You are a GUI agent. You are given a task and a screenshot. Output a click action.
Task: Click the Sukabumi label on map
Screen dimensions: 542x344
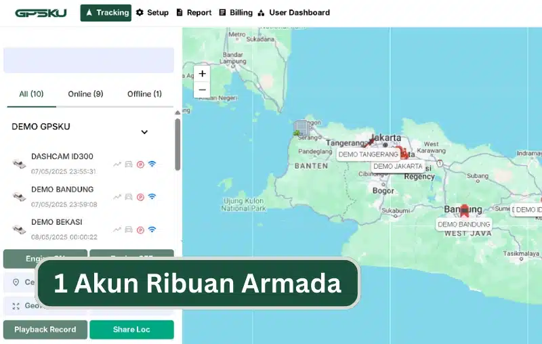click(396, 211)
